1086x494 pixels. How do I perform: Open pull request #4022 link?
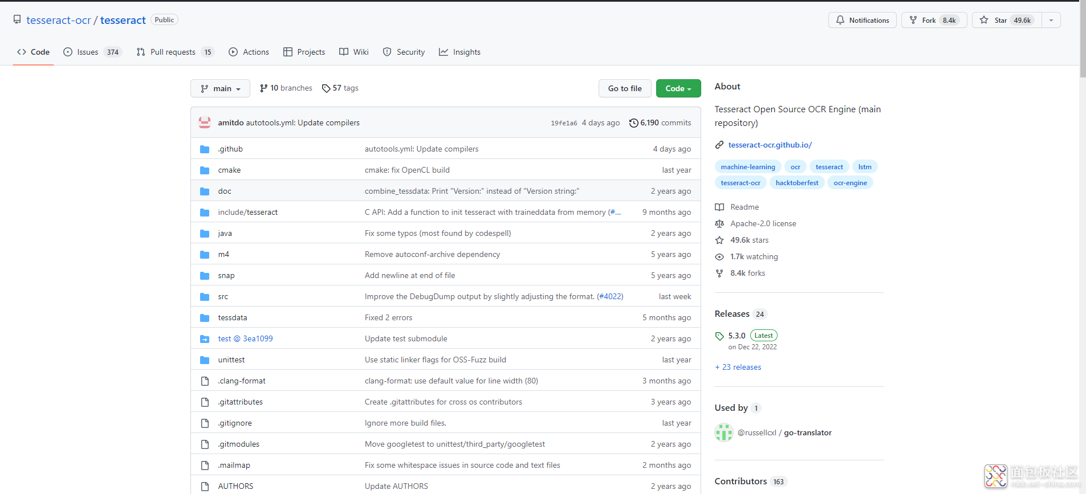(x=610, y=297)
